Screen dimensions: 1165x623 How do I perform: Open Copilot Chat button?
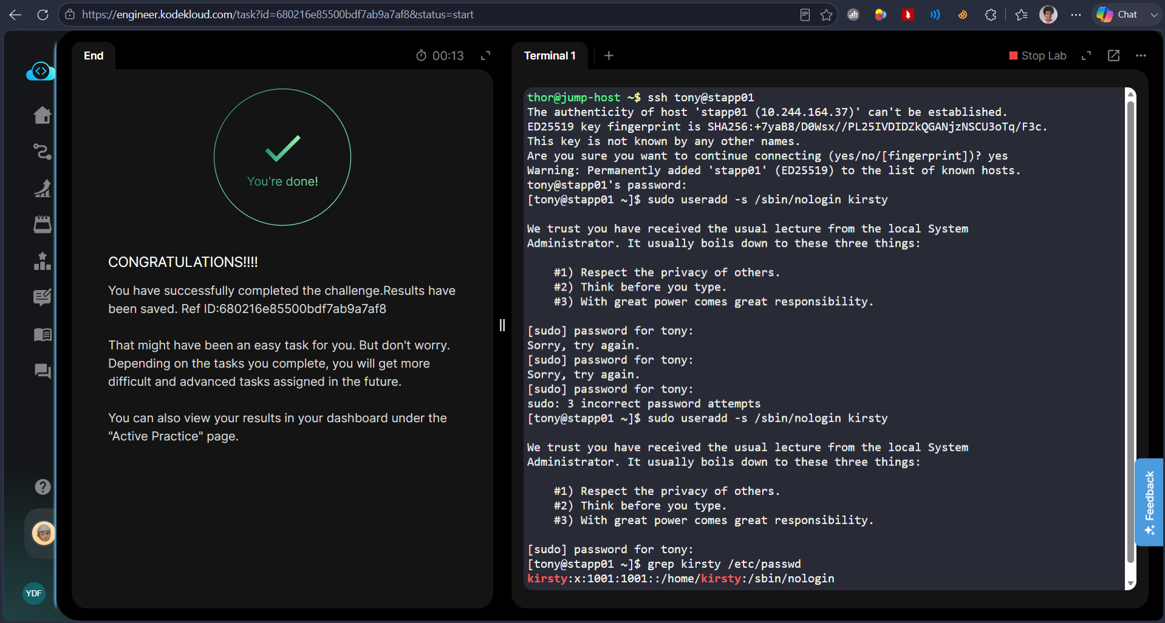(x=1116, y=15)
